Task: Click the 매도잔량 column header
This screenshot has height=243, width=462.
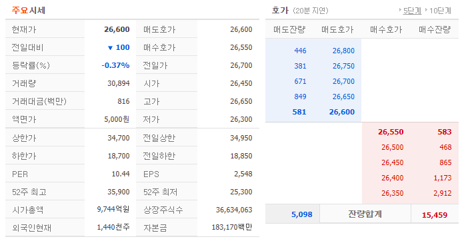Action: click(289, 29)
